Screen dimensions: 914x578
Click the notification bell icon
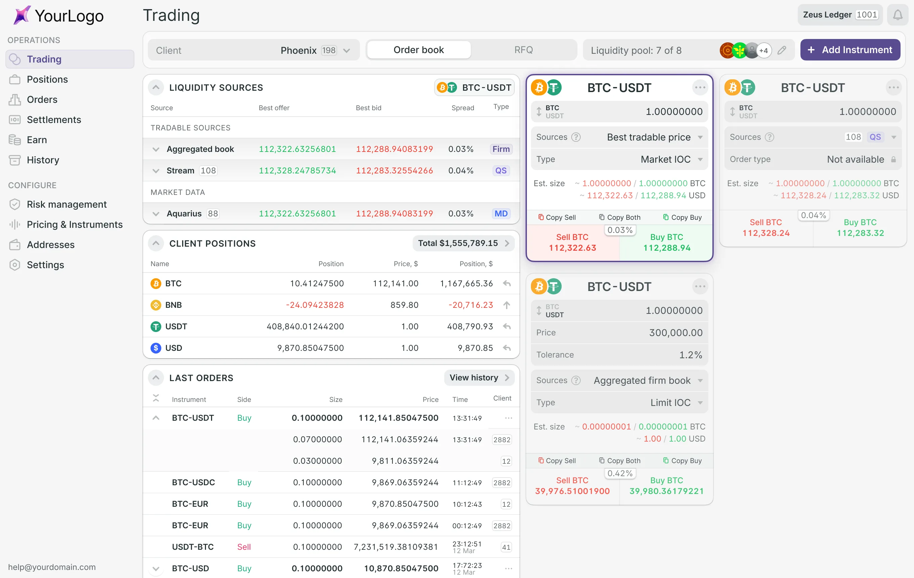point(897,15)
